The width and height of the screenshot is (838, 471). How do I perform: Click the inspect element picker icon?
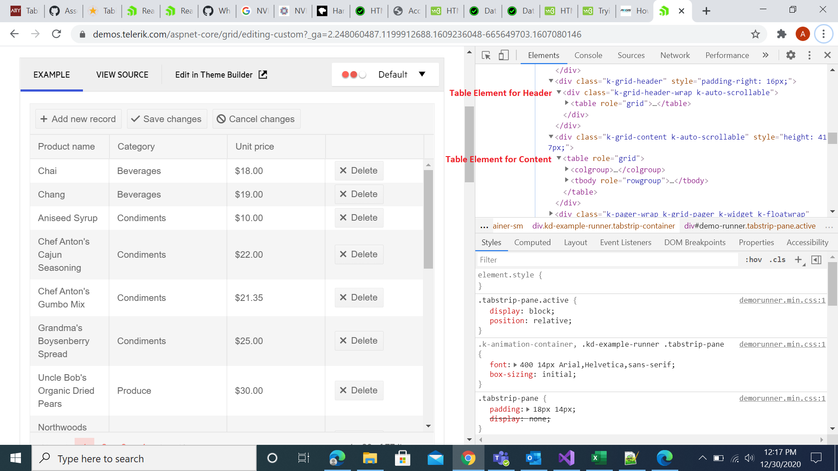tap(486, 55)
